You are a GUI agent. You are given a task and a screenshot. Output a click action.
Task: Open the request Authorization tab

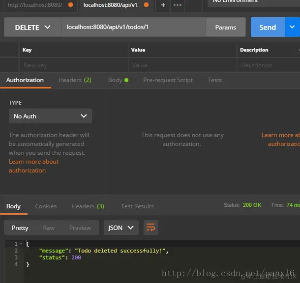[x=25, y=80]
